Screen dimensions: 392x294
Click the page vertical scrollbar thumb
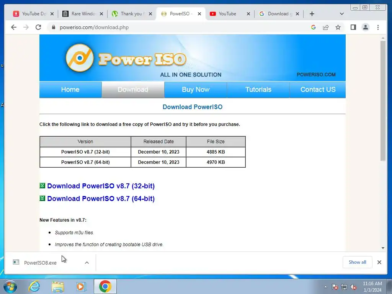pos(383,101)
